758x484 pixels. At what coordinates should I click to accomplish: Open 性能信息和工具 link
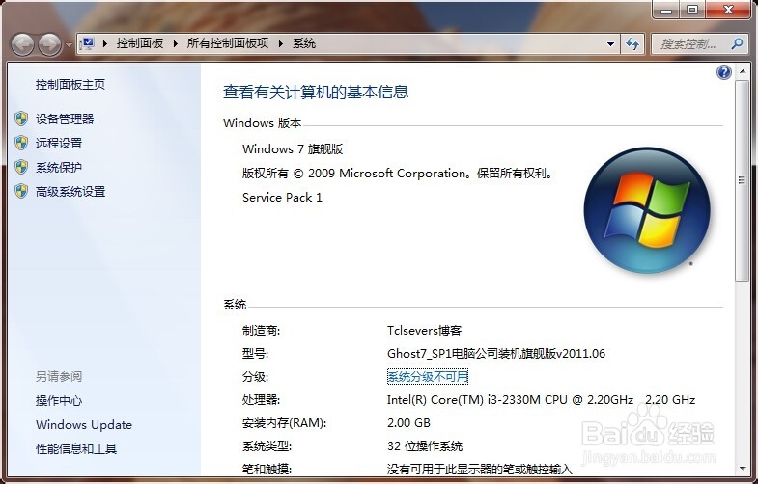point(76,448)
